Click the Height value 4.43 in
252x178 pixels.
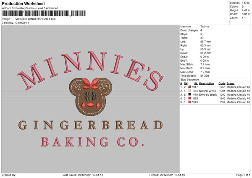coord(246,10)
